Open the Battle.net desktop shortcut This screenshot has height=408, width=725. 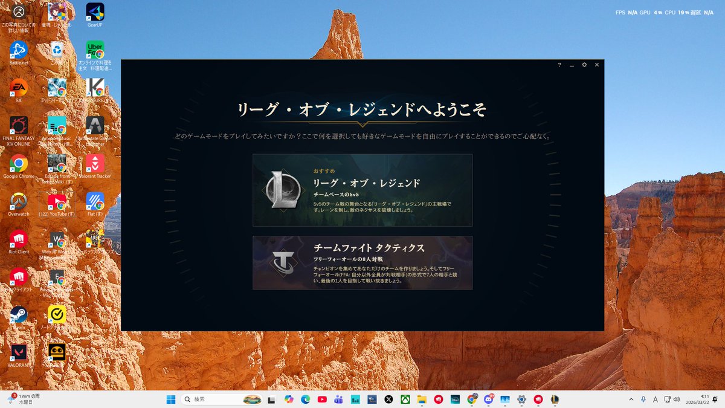(x=19, y=53)
